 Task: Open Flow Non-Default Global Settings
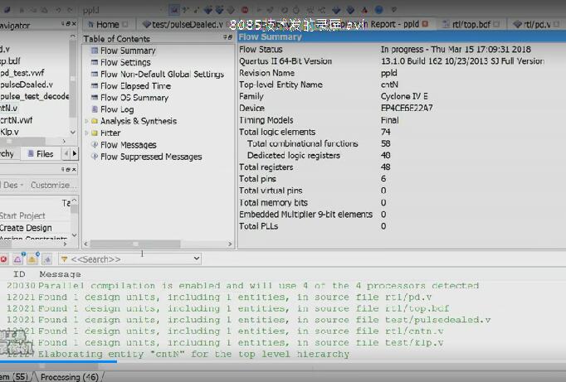(162, 75)
